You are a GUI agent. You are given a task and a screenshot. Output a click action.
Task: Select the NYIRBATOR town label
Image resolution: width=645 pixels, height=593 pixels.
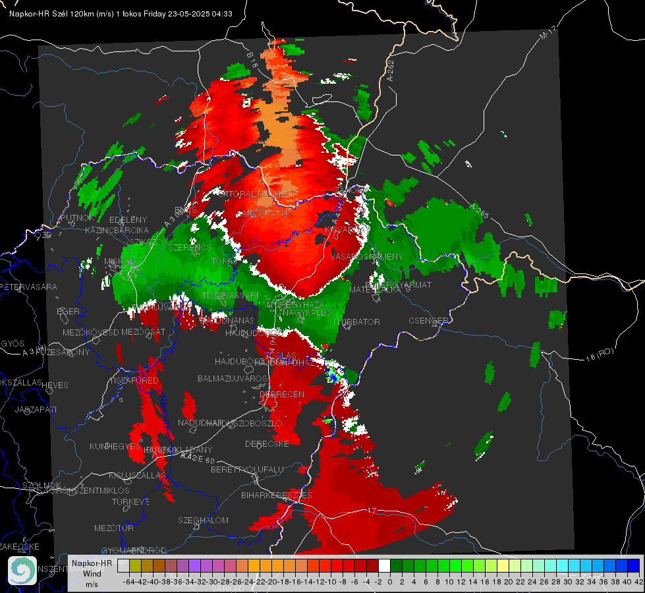[x=356, y=322]
